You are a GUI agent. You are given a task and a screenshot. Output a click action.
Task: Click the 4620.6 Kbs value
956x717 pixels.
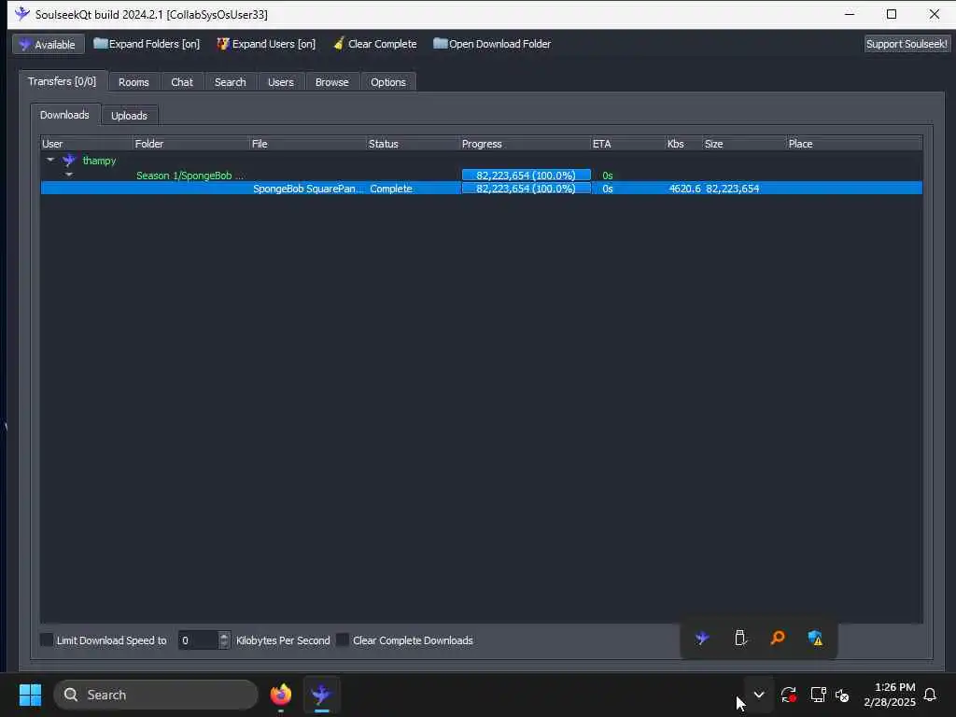click(684, 189)
